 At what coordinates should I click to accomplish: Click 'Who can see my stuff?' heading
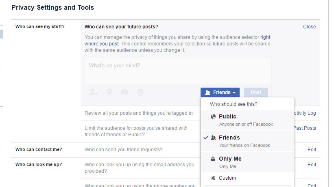tap(40, 26)
